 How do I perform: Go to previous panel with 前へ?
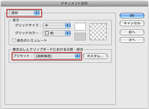click(132, 32)
